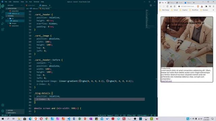Screen dimensions: 216x121
Task: Open a new browser tab
Action: pos(194,3)
